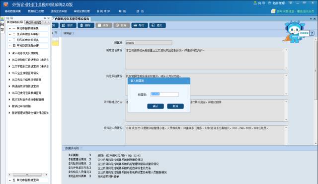This screenshot has height=184, width=318.
Task: Click the 制度建设情况 text area
Action: click(x=207, y=59)
